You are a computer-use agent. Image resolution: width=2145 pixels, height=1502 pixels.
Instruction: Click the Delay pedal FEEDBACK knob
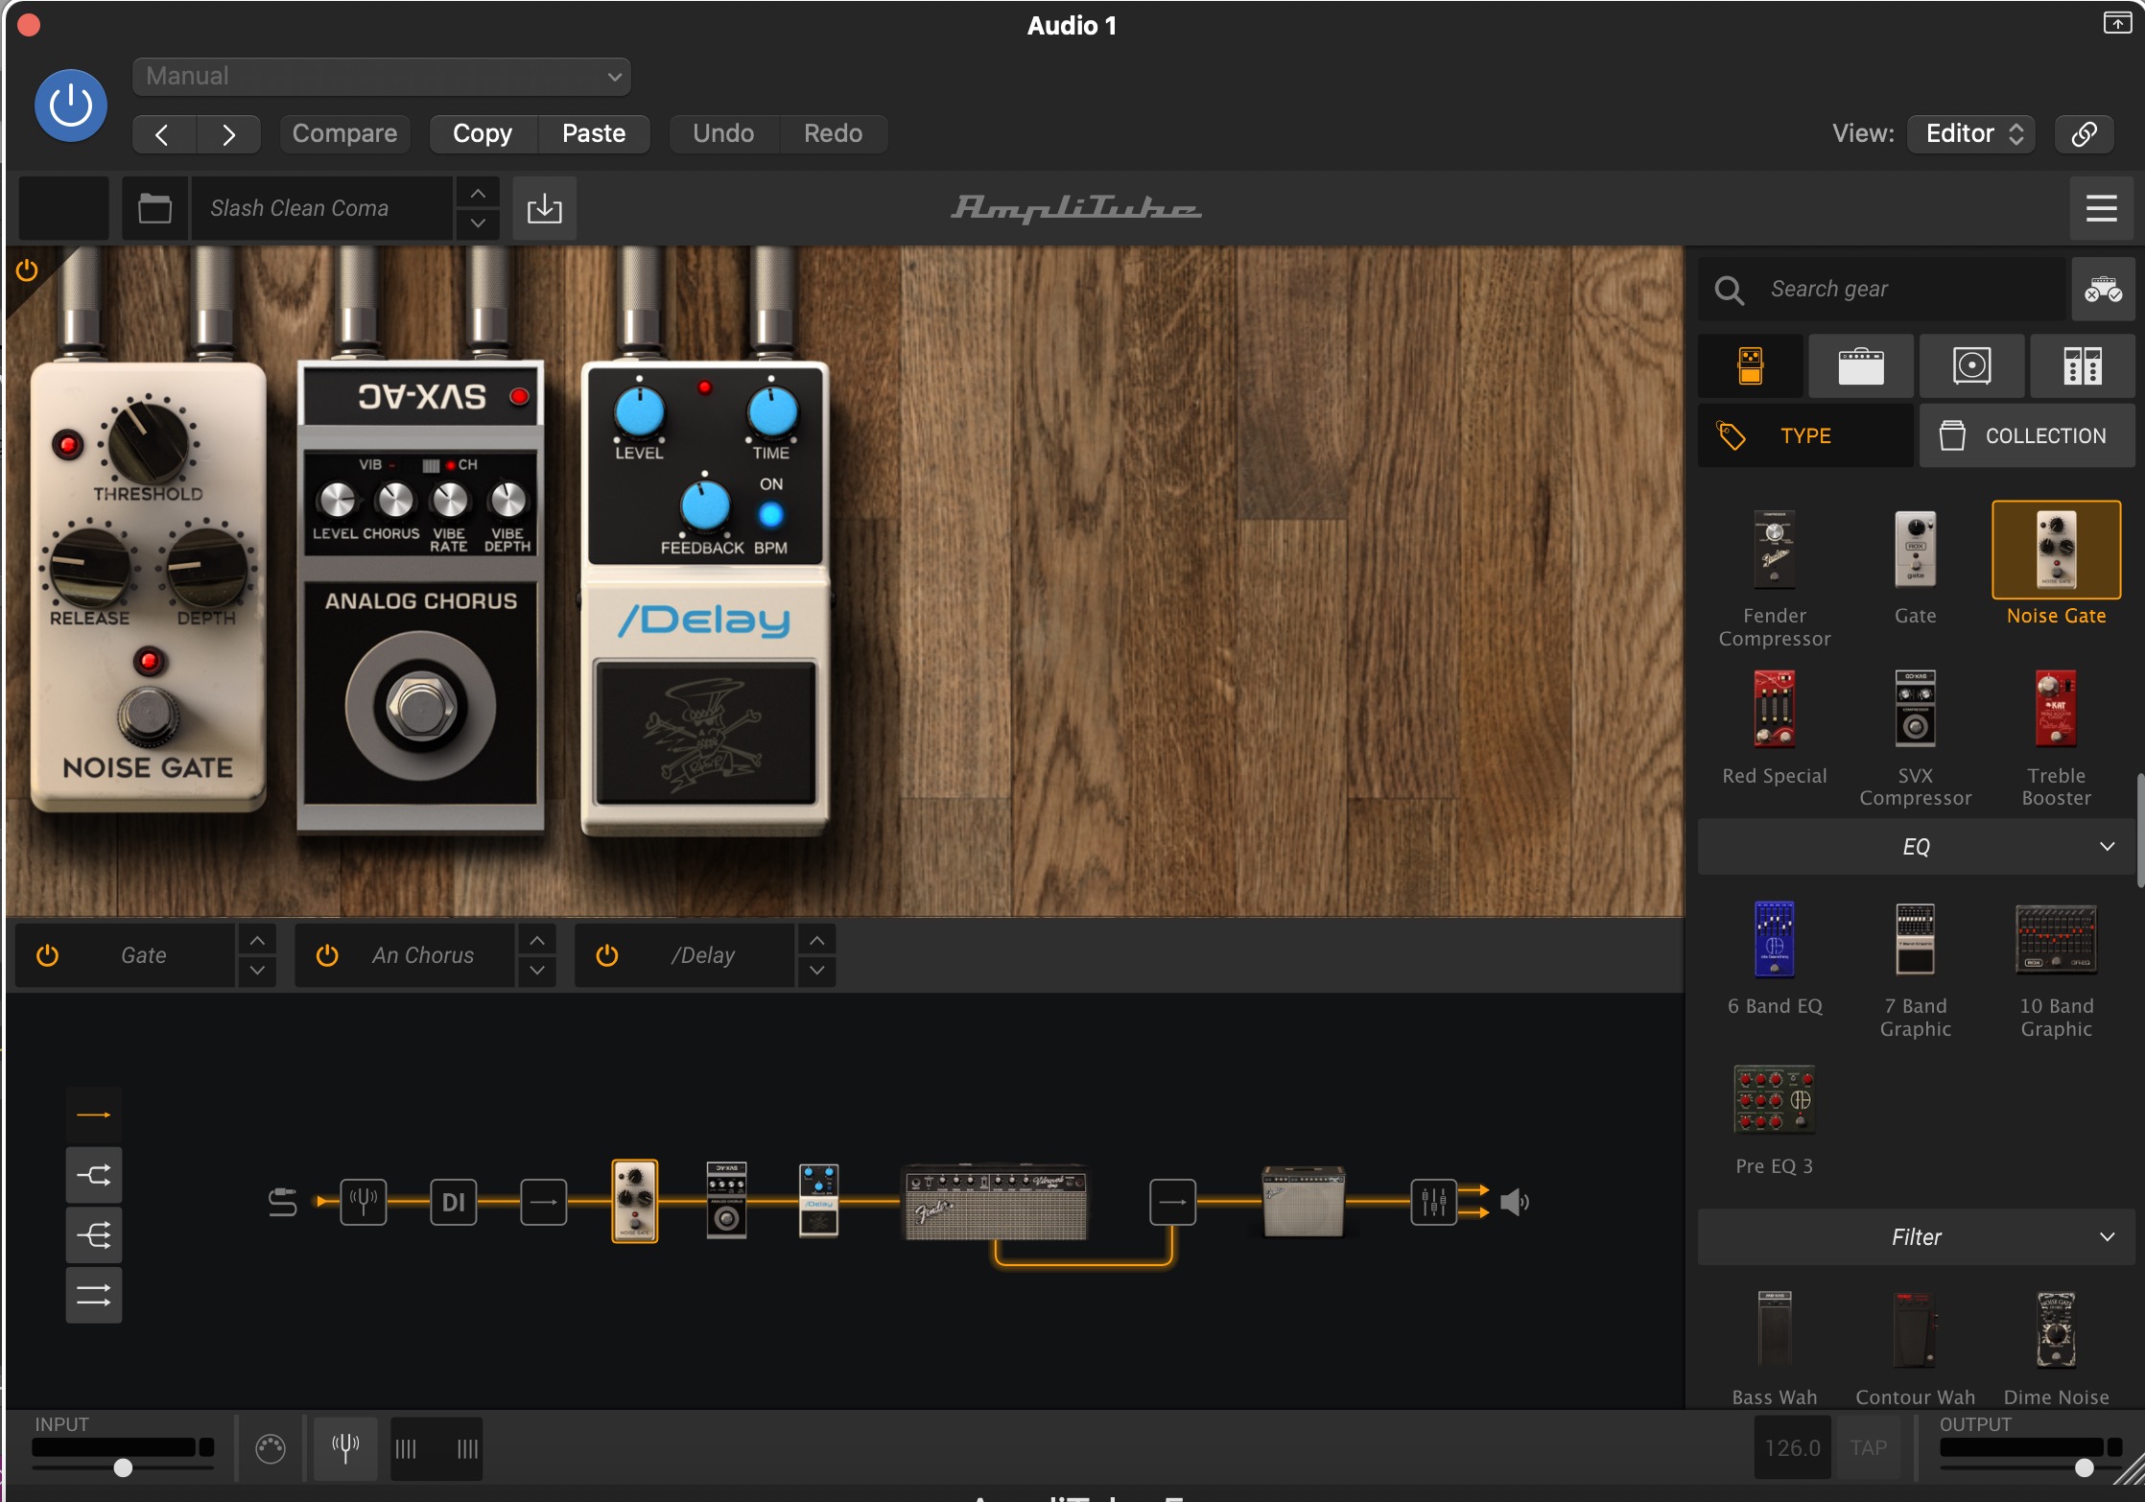click(705, 505)
